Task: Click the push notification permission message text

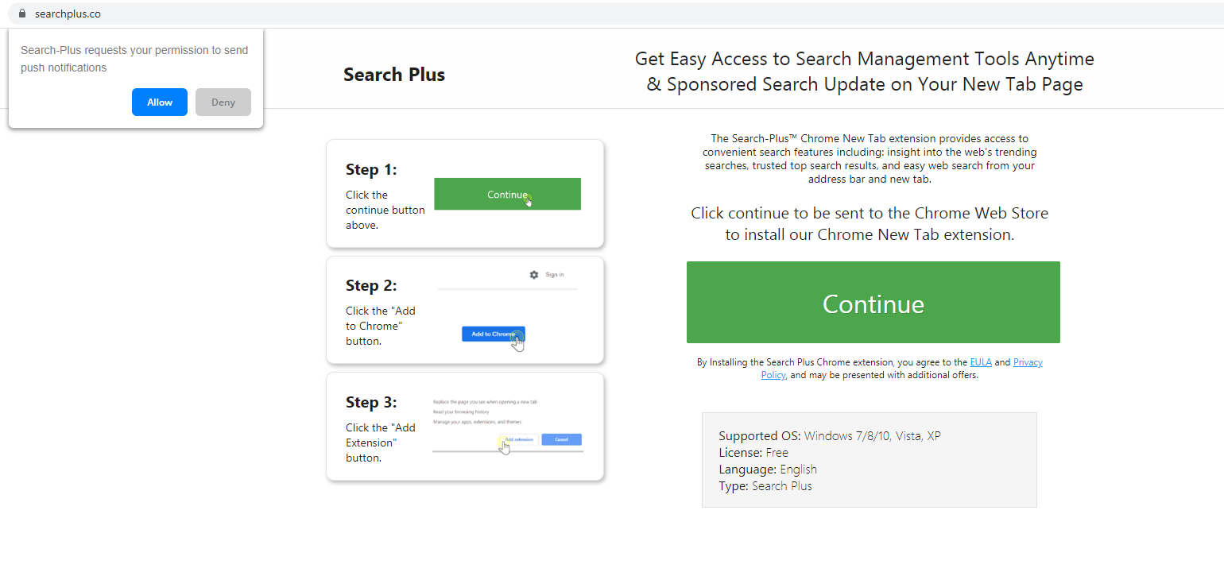Action: 134,59
